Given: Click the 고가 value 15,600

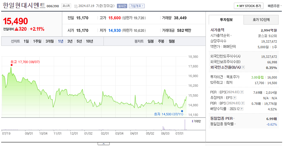Looking at the screenshot, I should click(x=114, y=18).
